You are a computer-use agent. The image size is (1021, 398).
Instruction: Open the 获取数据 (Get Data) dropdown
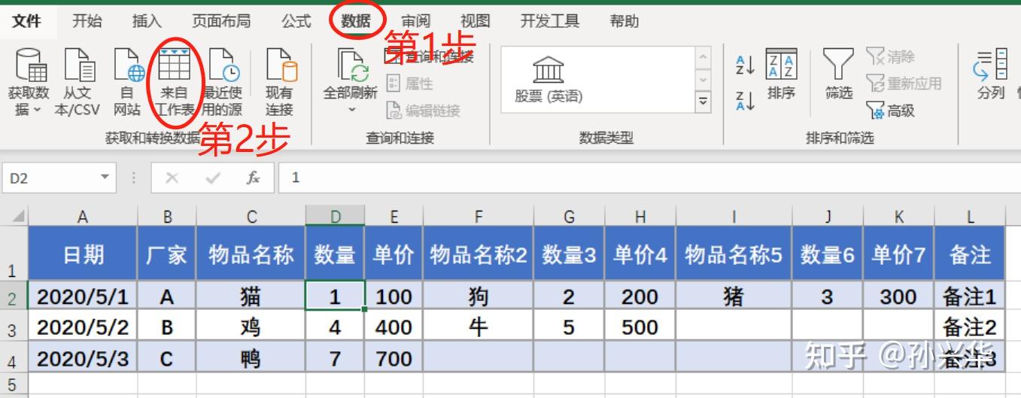(x=29, y=82)
